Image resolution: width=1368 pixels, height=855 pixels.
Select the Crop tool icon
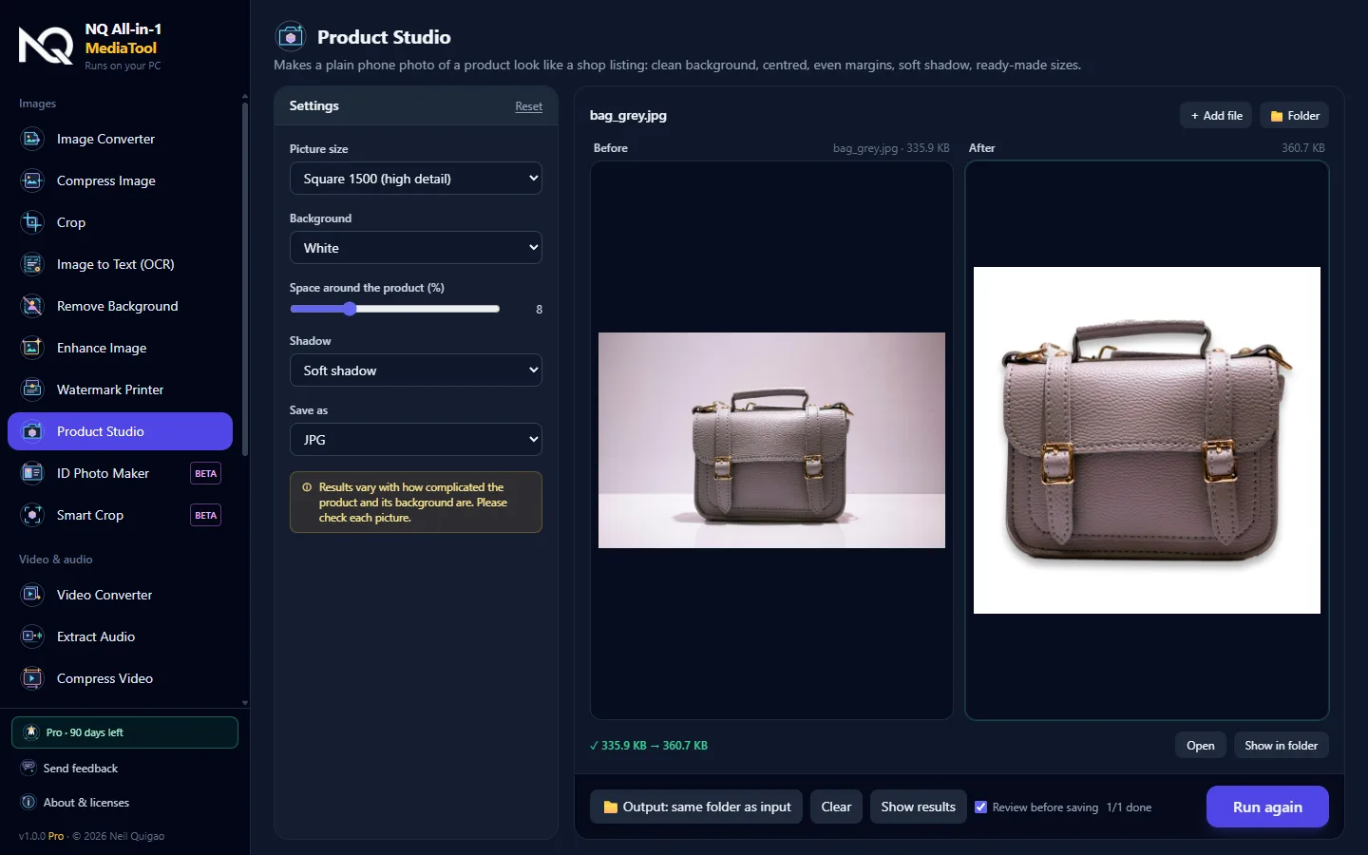[32, 222]
